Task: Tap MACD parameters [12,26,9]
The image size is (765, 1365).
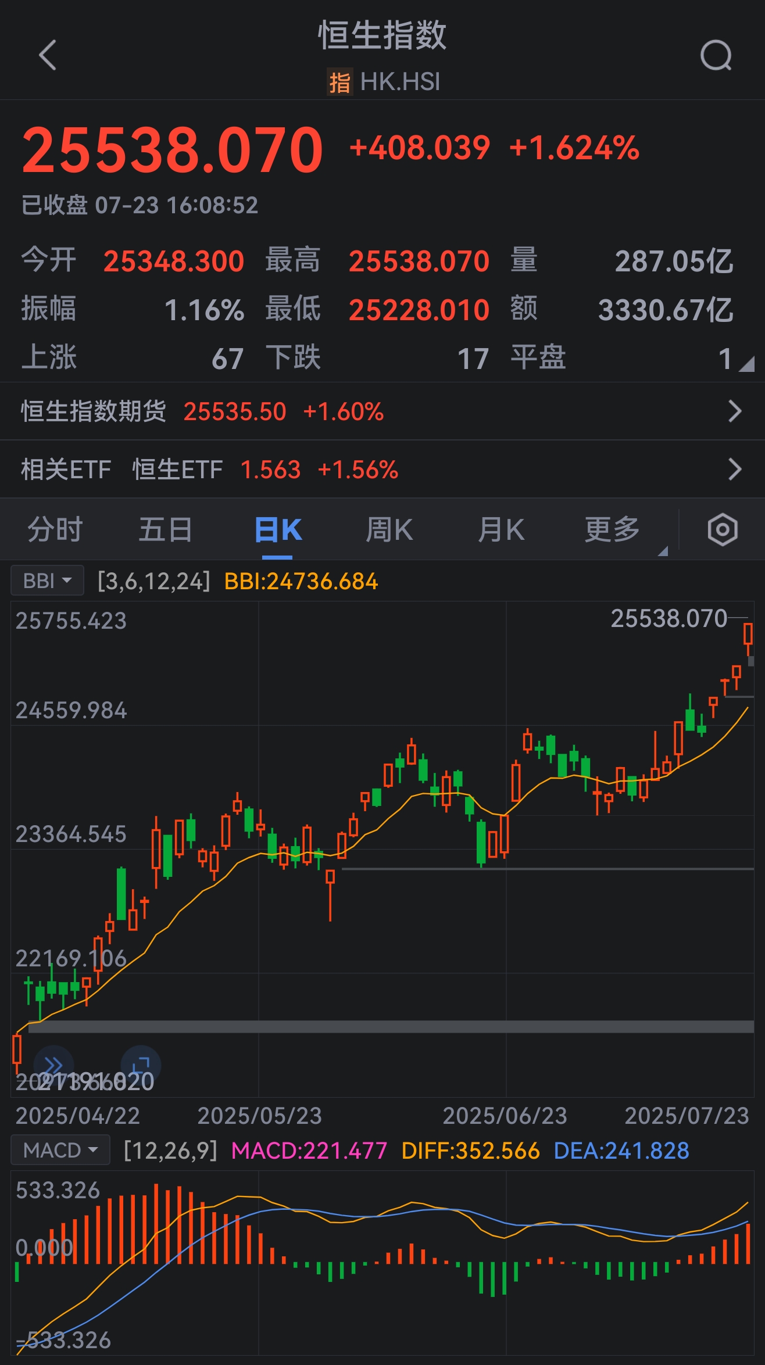Action: point(170,1151)
